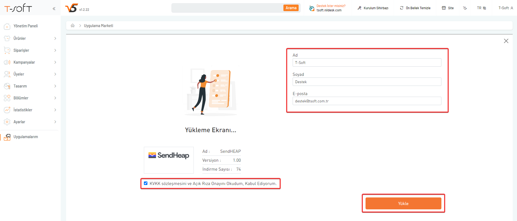The width and height of the screenshot is (517, 221).
Task: Expand the Siparişler menu chevron
Action: pyautogui.click(x=55, y=50)
